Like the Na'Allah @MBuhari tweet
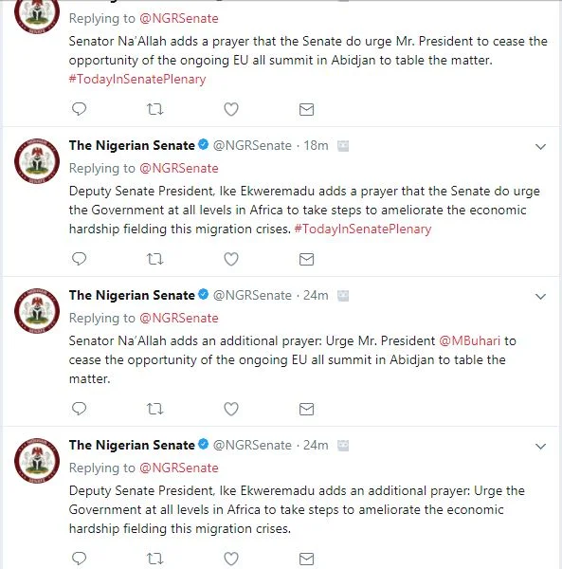The image size is (562, 569). pyautogui.click(x=231, y=409)
